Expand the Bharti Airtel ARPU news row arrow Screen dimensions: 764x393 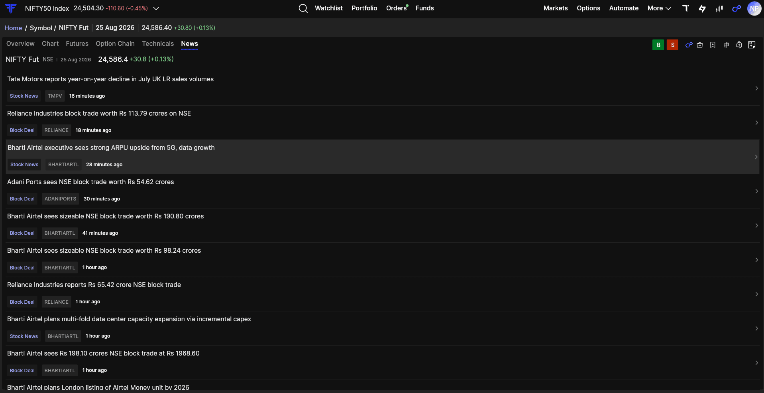pyautogui.click(x=756, y=157)
